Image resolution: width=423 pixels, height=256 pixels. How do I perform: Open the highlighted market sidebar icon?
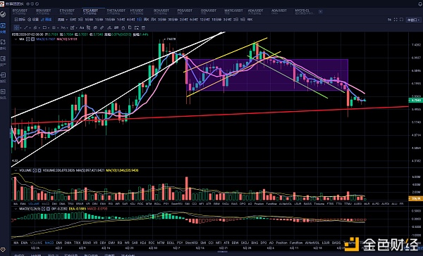[x=3, y=26]
